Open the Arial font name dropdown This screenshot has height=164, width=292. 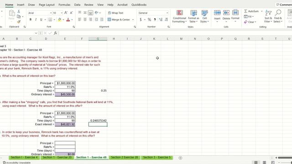(51, 13)
